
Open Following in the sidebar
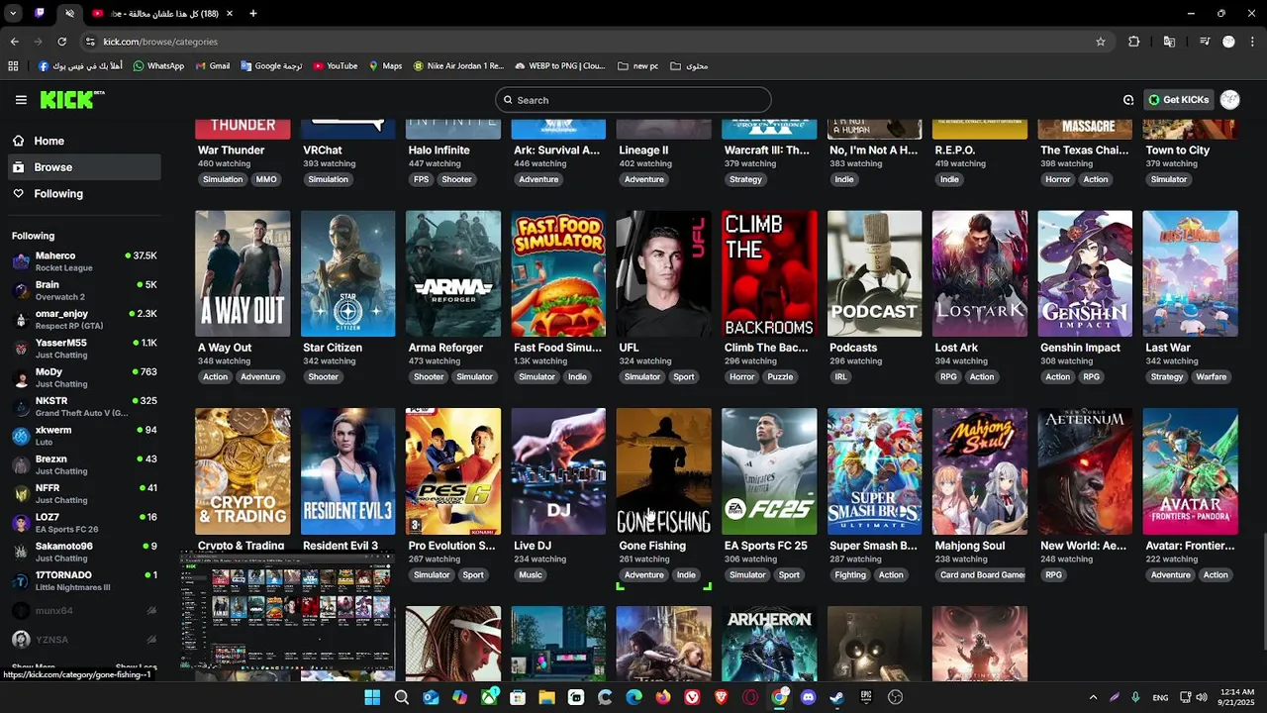coord(83,194)
